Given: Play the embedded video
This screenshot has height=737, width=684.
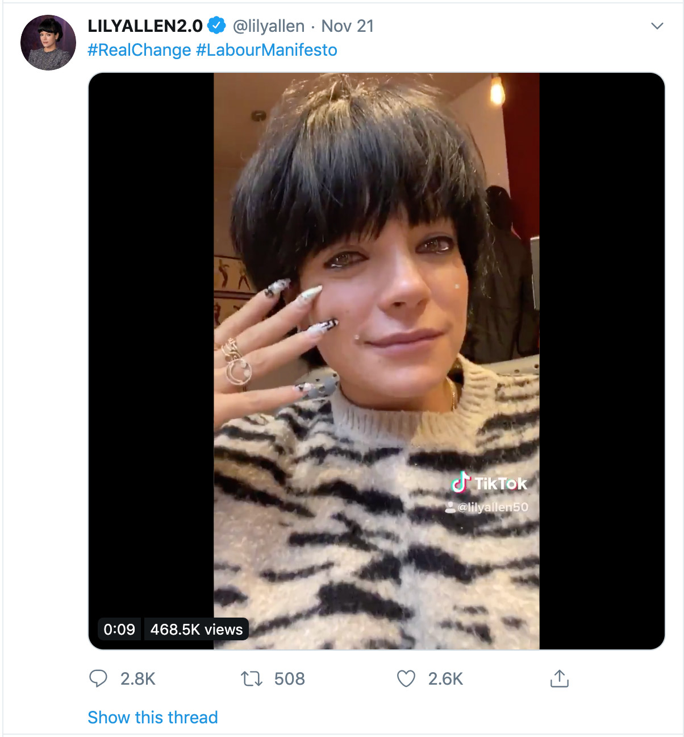Looking at the screenshot, I should (x=377, y=361).
